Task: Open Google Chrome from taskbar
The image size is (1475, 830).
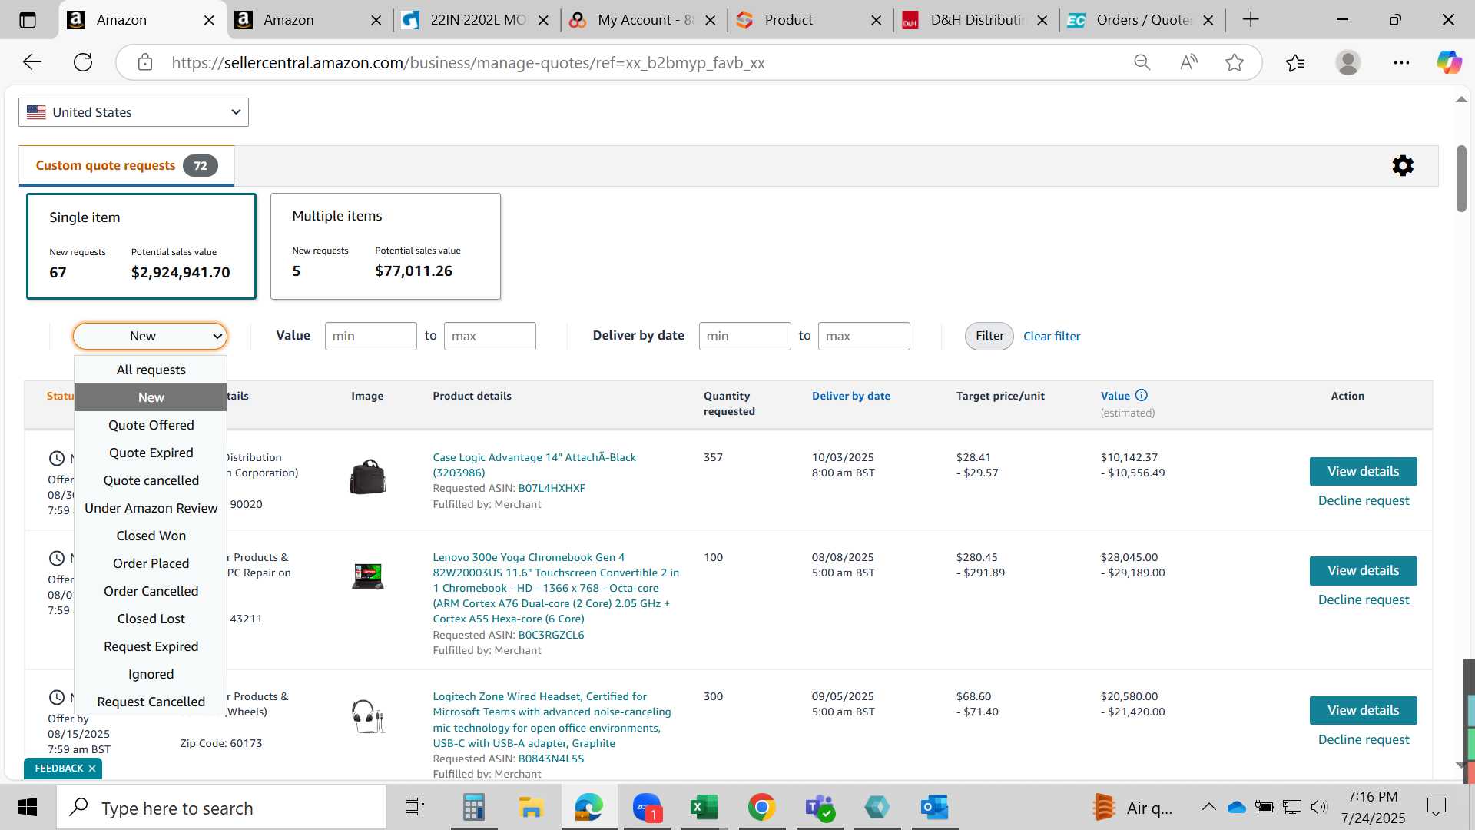Action: pos(761,808)
